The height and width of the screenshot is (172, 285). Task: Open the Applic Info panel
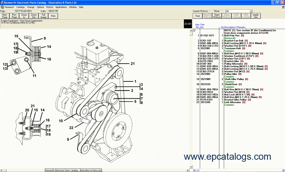pyautogui.click(x=256, y=16)
